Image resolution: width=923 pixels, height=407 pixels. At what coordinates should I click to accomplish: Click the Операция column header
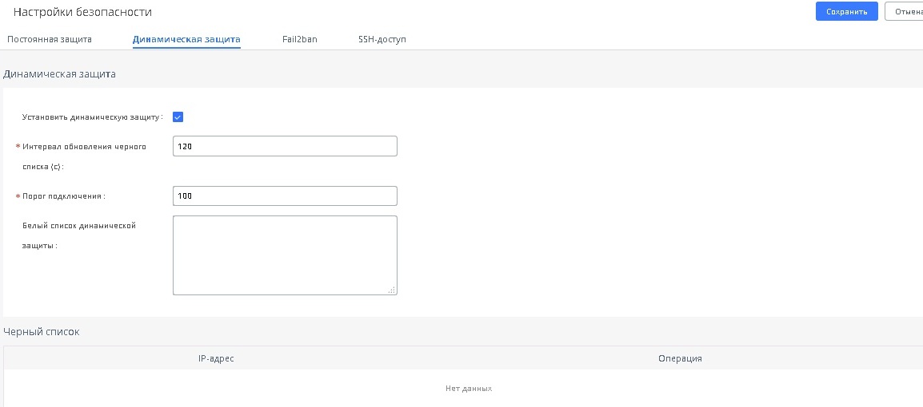(680, 358)
